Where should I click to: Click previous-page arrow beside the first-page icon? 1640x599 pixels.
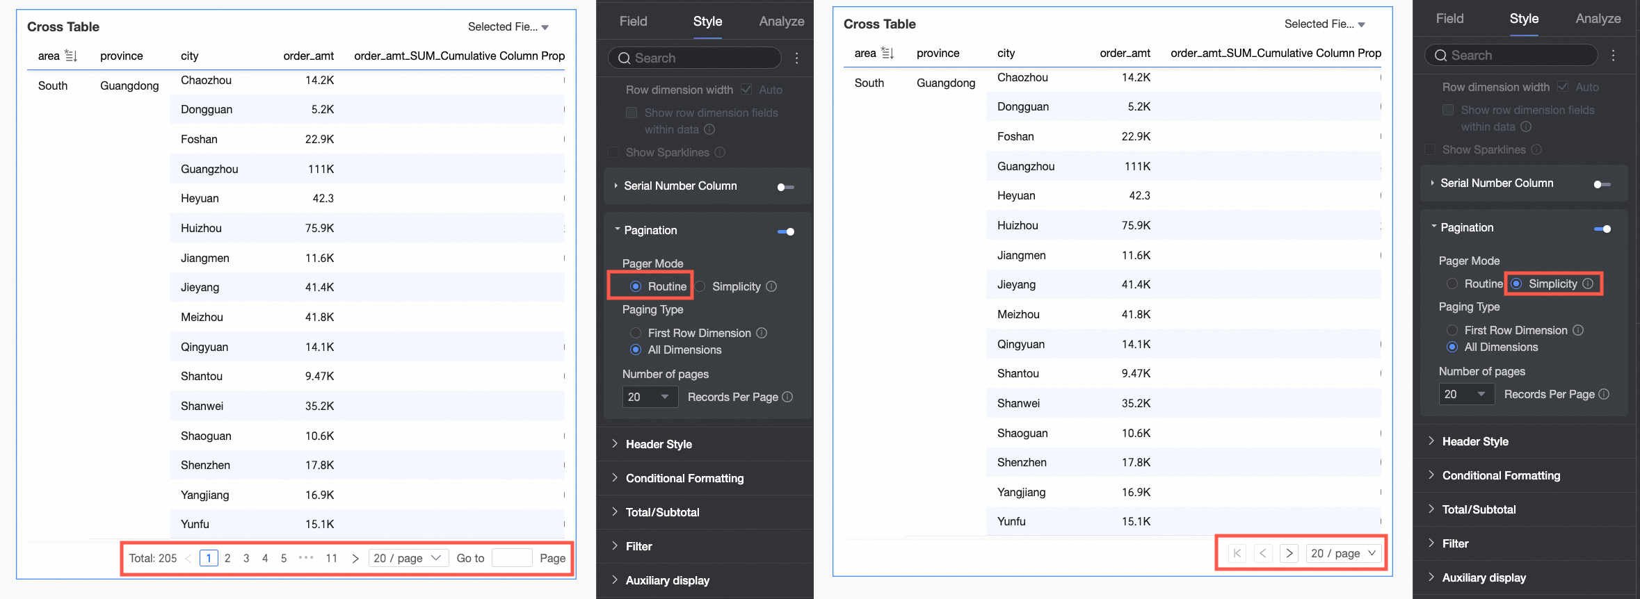pyautogui.click(x=1263, y=553)
